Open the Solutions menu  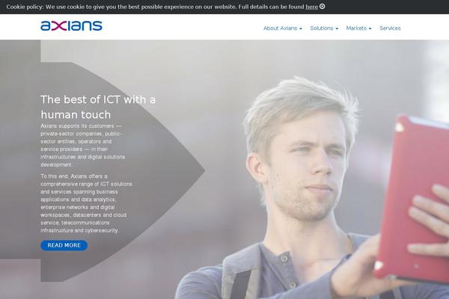(x=322, y=28)
